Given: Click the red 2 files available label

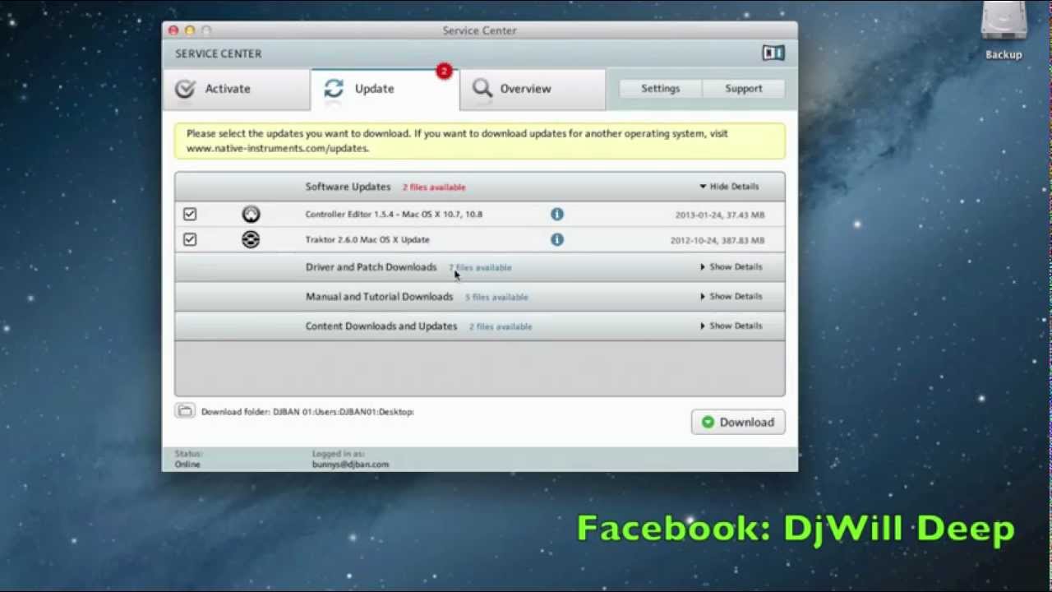Looking at the screenshot, I should coord(433,187).
